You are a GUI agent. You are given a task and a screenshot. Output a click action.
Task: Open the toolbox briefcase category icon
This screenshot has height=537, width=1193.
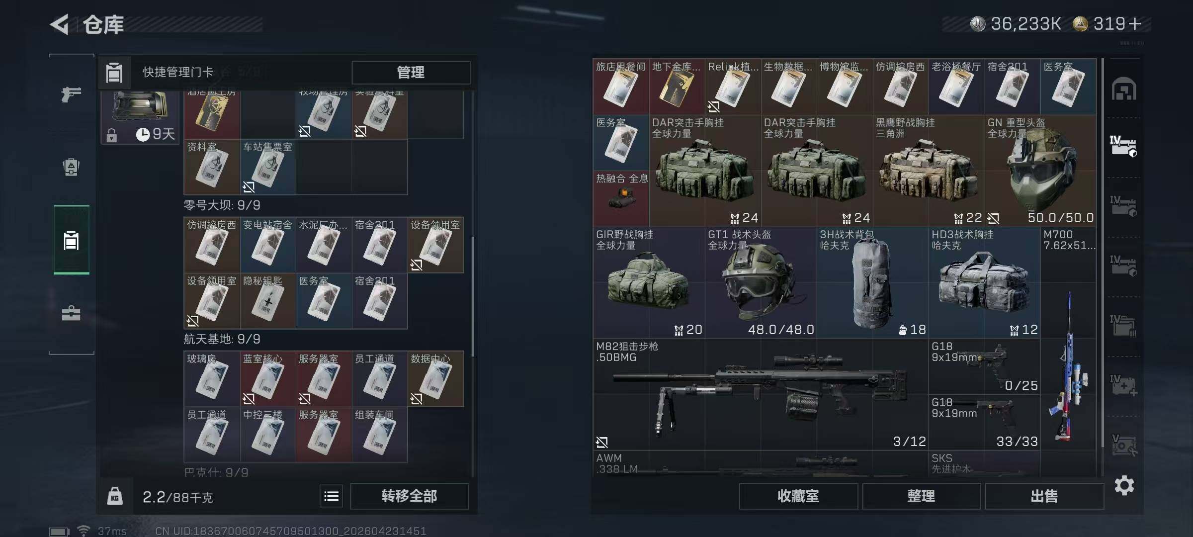71,313
